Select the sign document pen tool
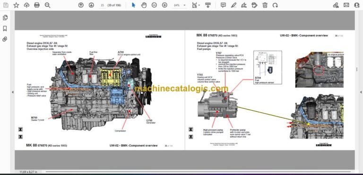The width and height of the screenshot is (363, 175). coord(244,5)
